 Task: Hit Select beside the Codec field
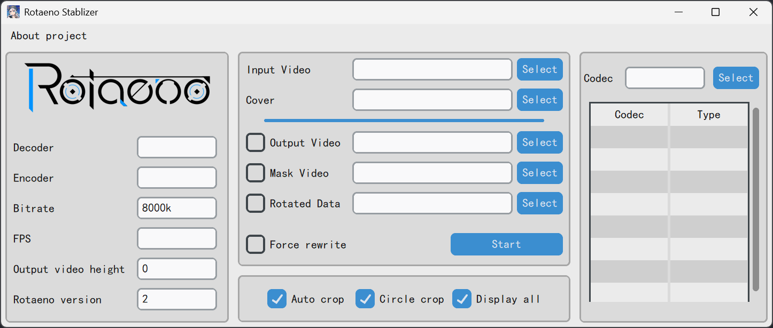[x=736, y=78]
